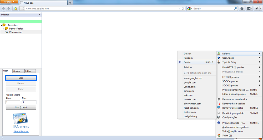Image resolution: width=263 pixels, height=140 pixels.
Task: Open the Google search engine selector
Action: [x=190, y=9]
